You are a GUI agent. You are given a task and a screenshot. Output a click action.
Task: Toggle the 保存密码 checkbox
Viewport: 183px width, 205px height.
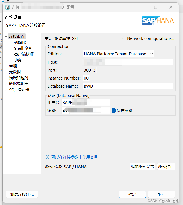[x=114, y=111]
